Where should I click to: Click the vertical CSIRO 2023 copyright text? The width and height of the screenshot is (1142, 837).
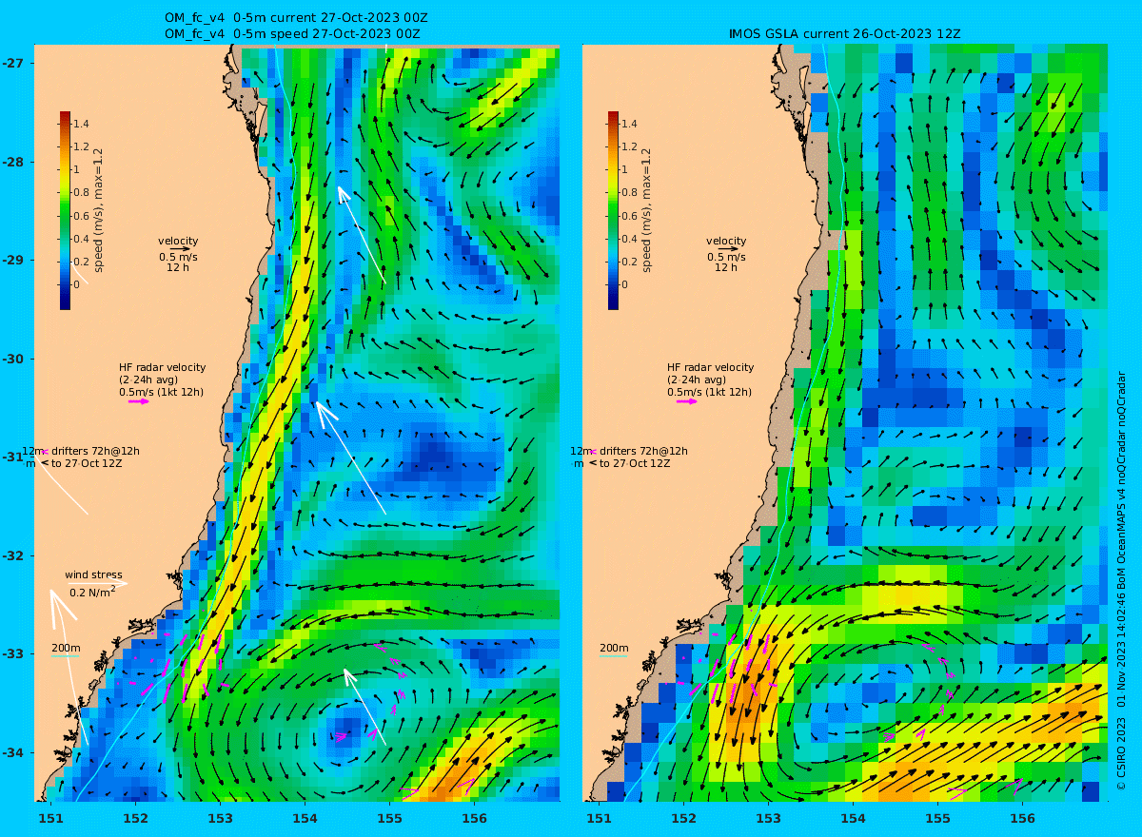(1121, 580)
